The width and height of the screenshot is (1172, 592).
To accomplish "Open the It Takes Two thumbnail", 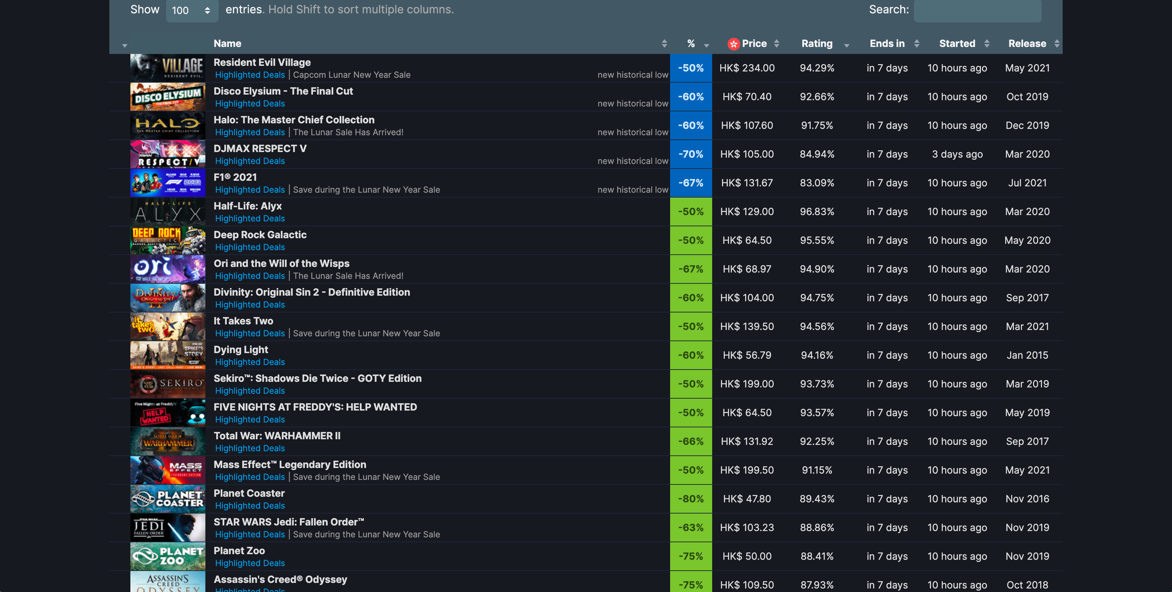I will pyautogui.click(x=168, y=326).
